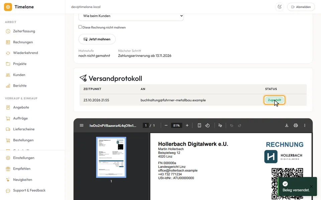
Task: Zoom out the PDF with minus icon
Action: [x=166, y=125]
